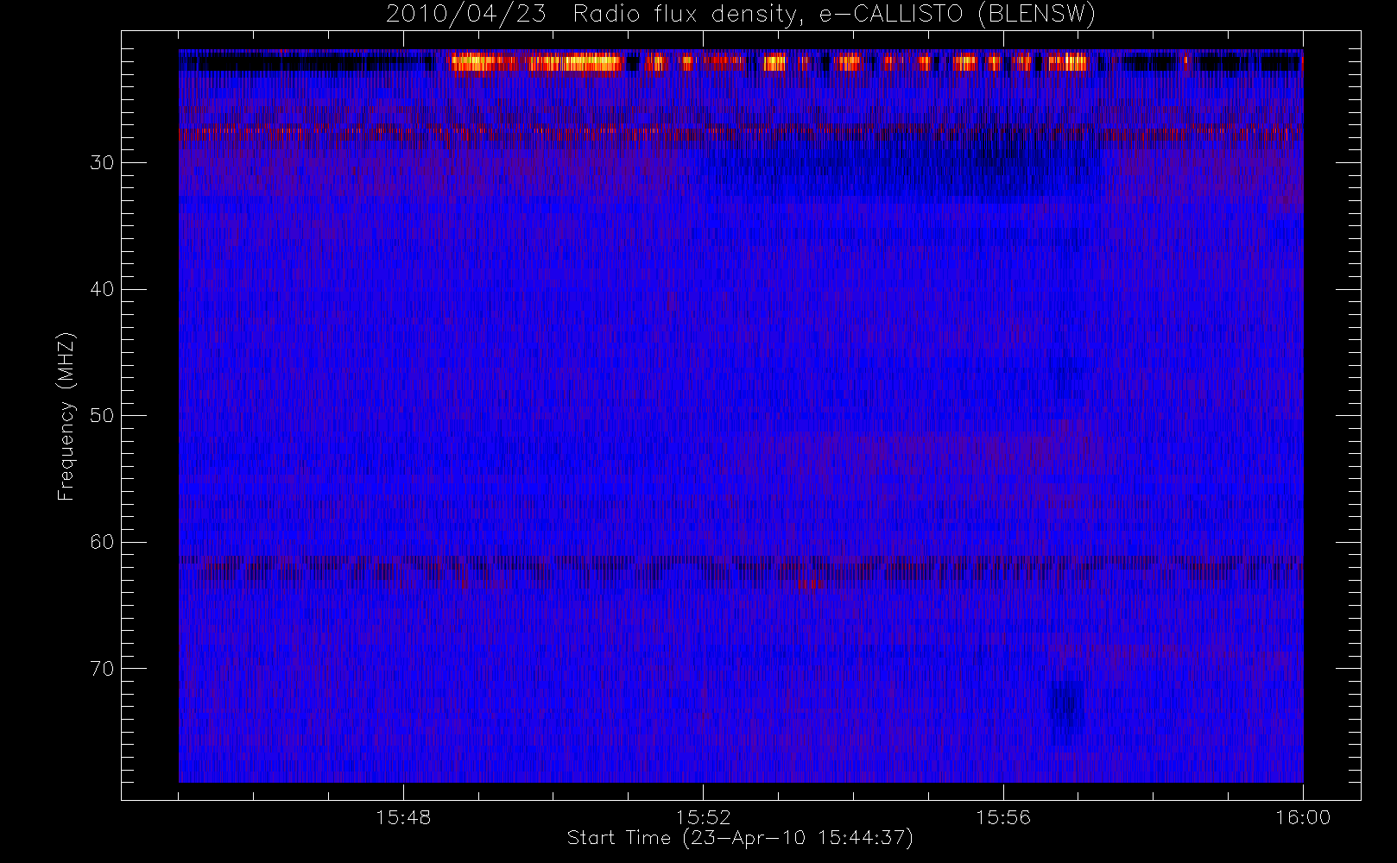The width and height of the screenshot is (1397, 863).
Task: Click the 16:00 time tick label
Action: (x=1303, y=817)
